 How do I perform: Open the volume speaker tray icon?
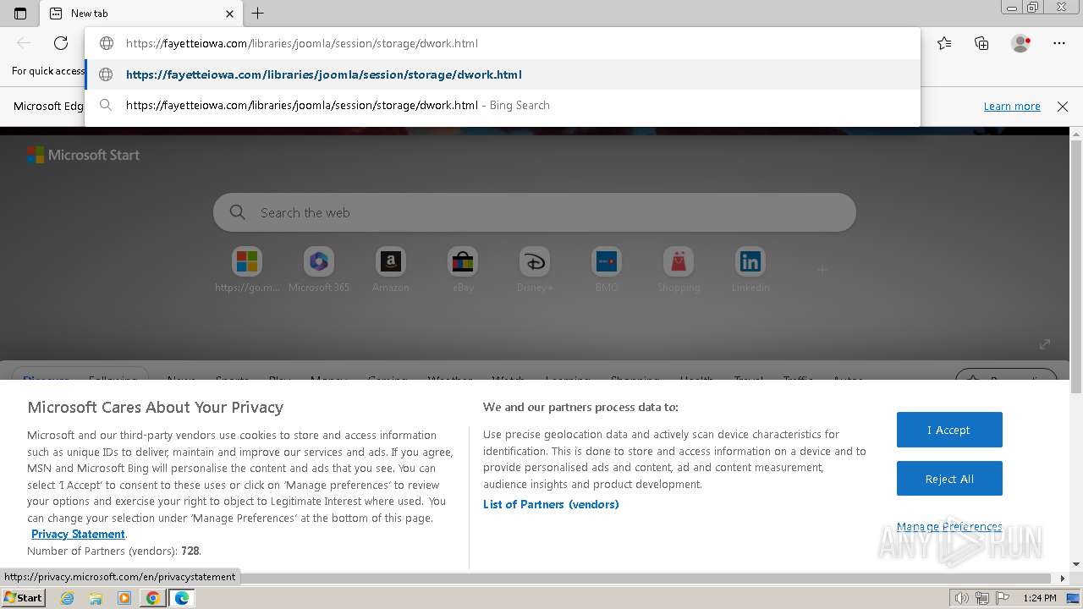point(961,598)
